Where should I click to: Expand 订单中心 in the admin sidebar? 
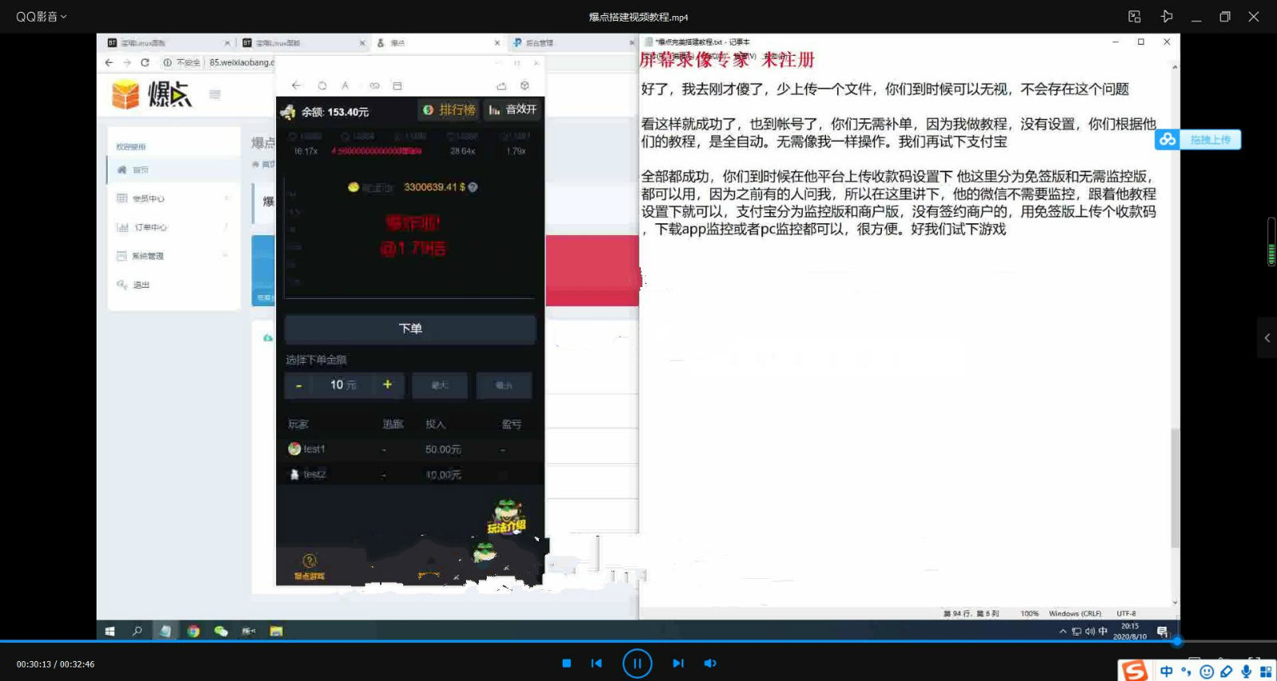click(x=173, y=227)
